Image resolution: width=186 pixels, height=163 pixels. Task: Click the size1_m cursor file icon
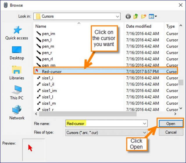(x=39, y=103)
